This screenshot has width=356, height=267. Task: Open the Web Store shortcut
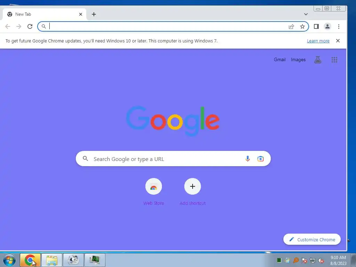(x=154, y=192)
